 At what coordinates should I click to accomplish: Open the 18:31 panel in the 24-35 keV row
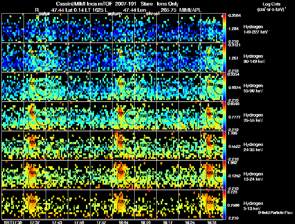coord(212,146)
